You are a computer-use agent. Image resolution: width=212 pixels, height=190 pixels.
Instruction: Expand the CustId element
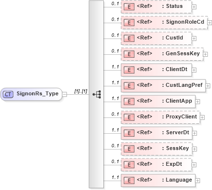tap(194, 38)
